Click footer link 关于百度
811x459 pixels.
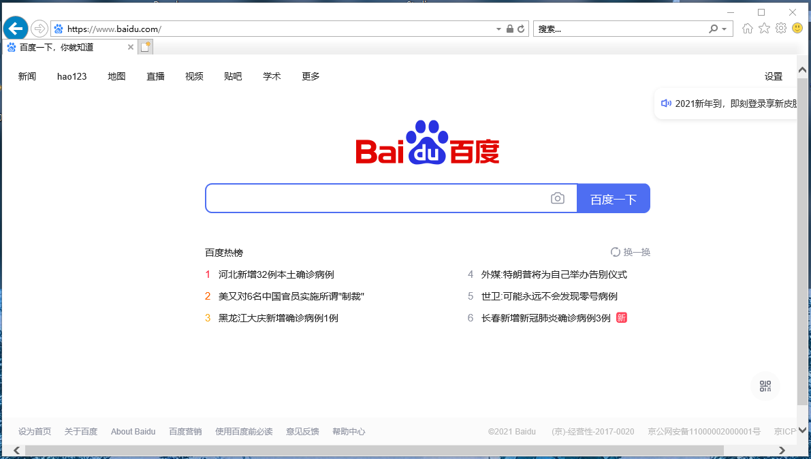coord(80,432)
